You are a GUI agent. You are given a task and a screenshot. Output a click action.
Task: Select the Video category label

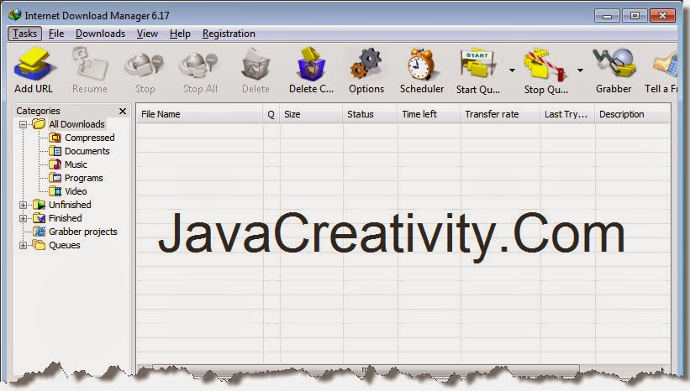[76, 191]
